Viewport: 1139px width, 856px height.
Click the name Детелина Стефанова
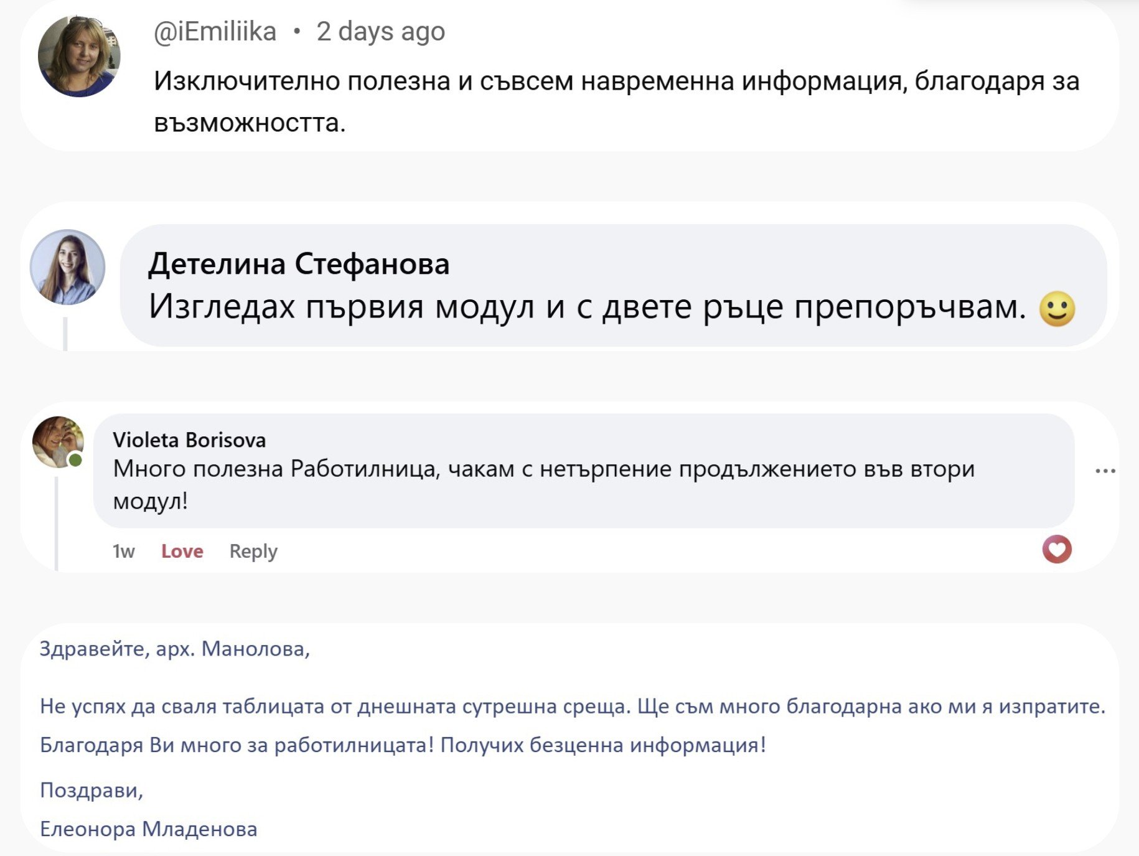(x=299, y=264)
